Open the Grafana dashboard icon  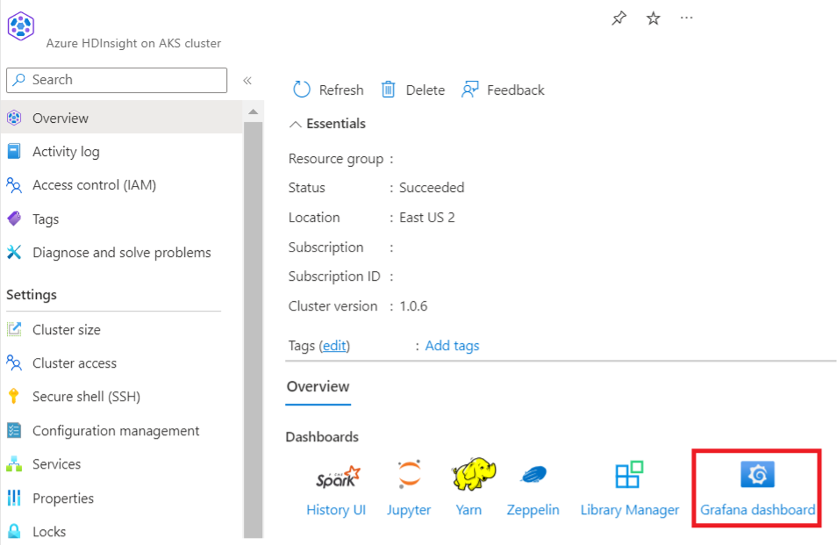(757, 474)
